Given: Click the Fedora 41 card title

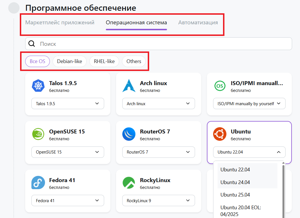Looking at the screenshot, I should (62, 180).
